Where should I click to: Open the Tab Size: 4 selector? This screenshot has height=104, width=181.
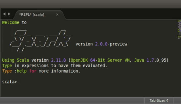[x=159, y=100]
